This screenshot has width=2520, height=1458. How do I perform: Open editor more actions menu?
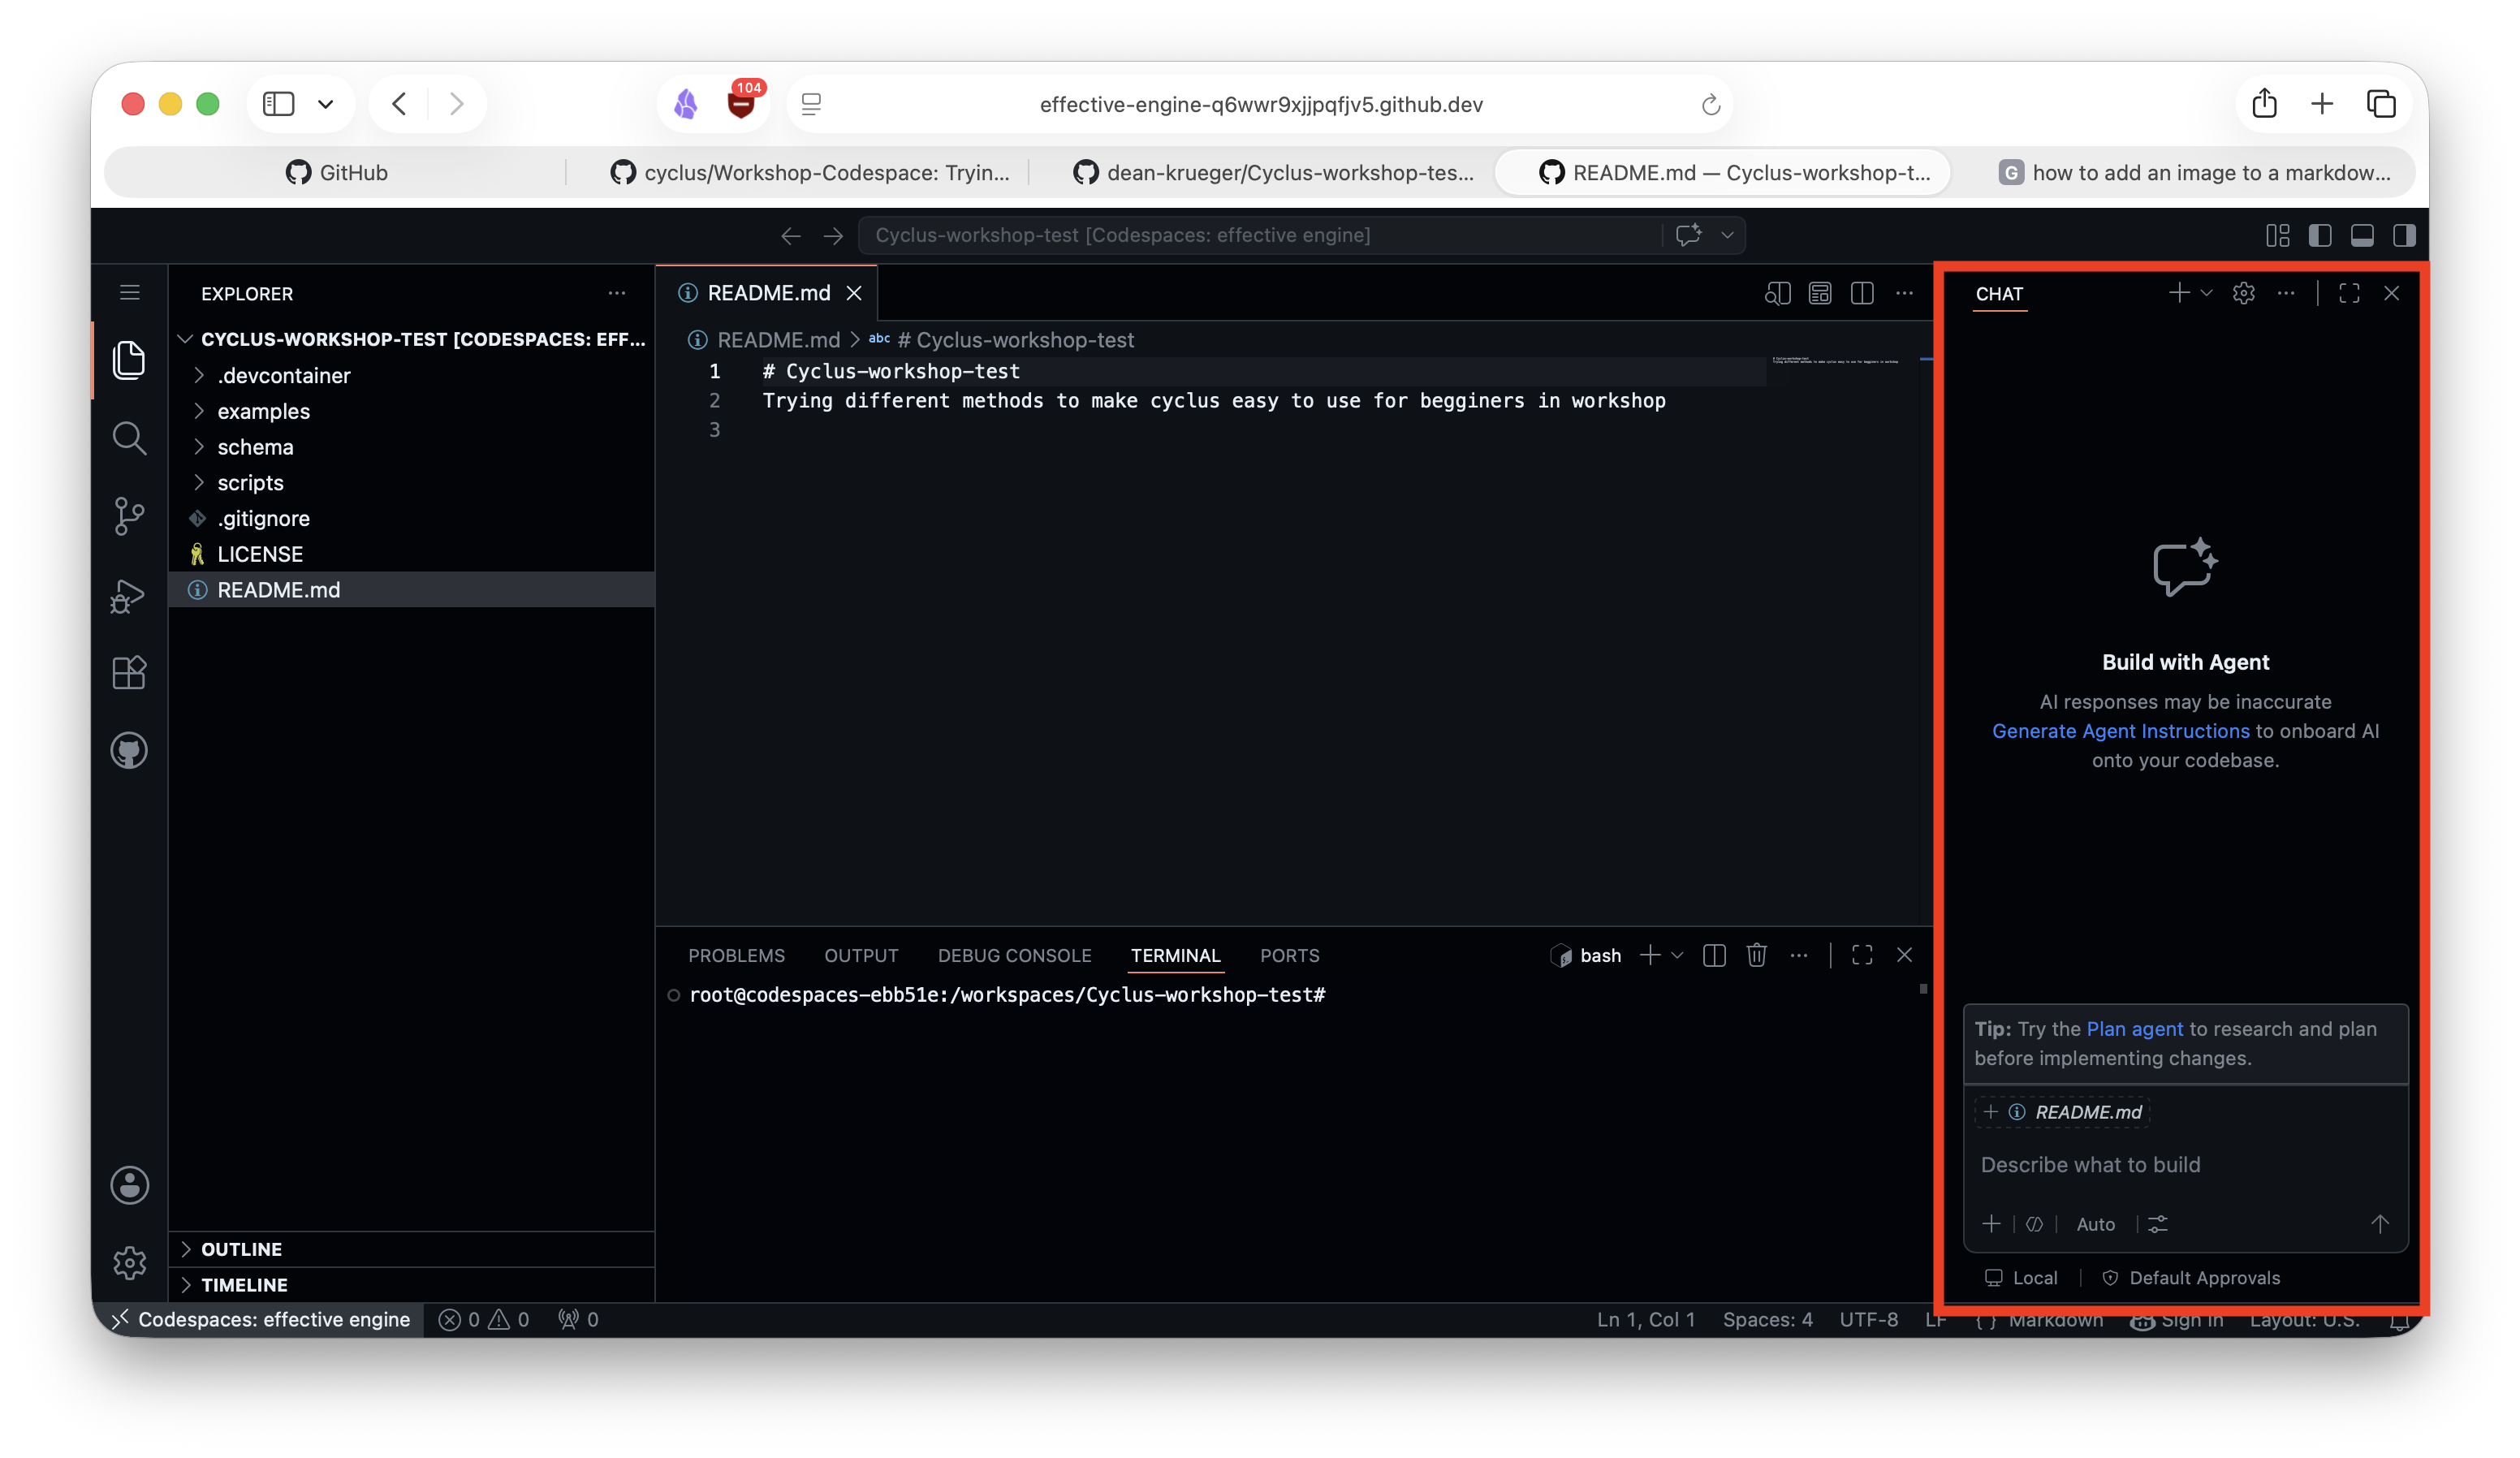pyautogui.click(x=1904, y=293)
